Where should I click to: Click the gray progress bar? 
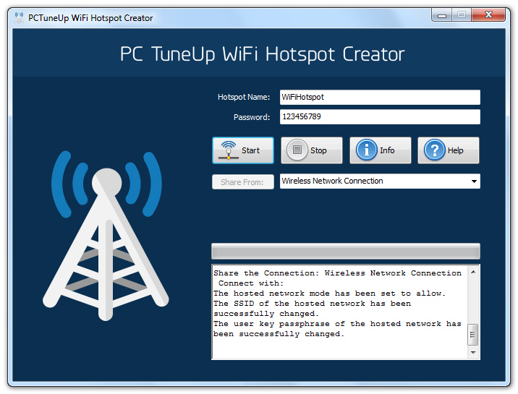point(346,252)
